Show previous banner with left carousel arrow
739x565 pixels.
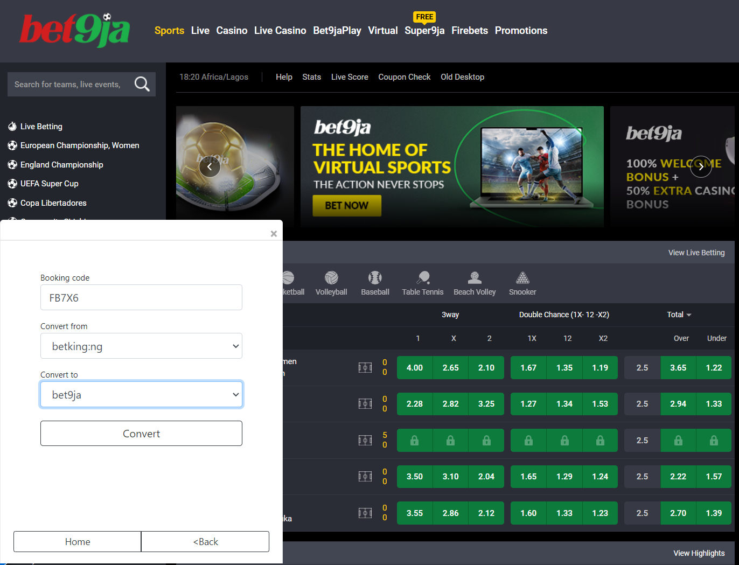210,167
